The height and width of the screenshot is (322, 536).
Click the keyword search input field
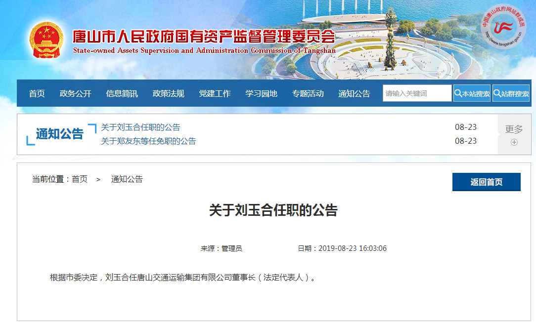click(x=417, y=93)
